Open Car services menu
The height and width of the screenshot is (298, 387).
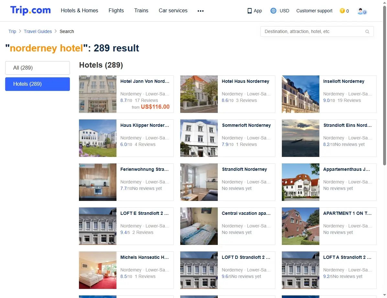pos(173,11)
